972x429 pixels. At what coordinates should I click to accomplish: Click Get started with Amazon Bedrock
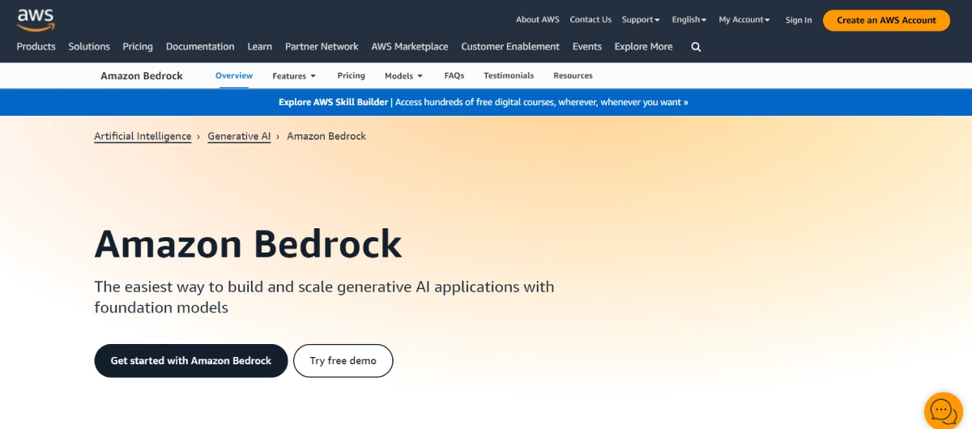point(191,361)
